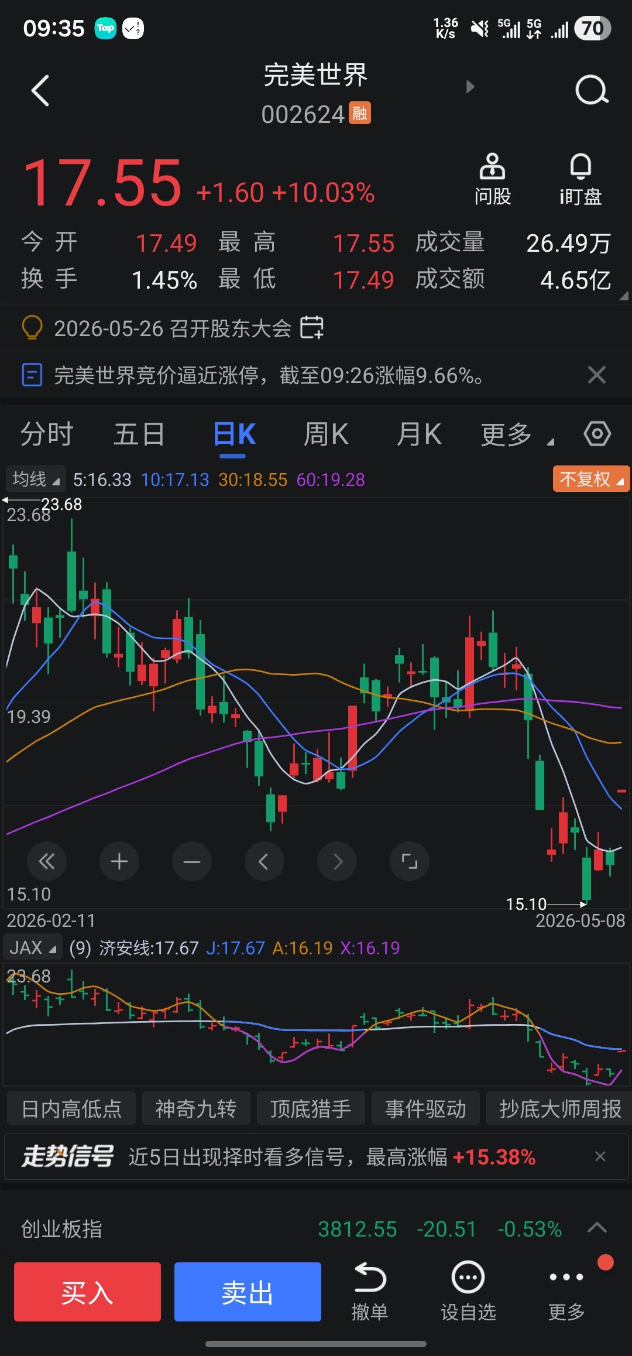Tap the 济安线:17.67 readout
Viewport: 632px width, 1356px height.
coord(149,947)
